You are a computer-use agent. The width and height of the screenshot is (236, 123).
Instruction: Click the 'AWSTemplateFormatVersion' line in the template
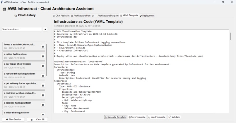(x=78, y=61)
